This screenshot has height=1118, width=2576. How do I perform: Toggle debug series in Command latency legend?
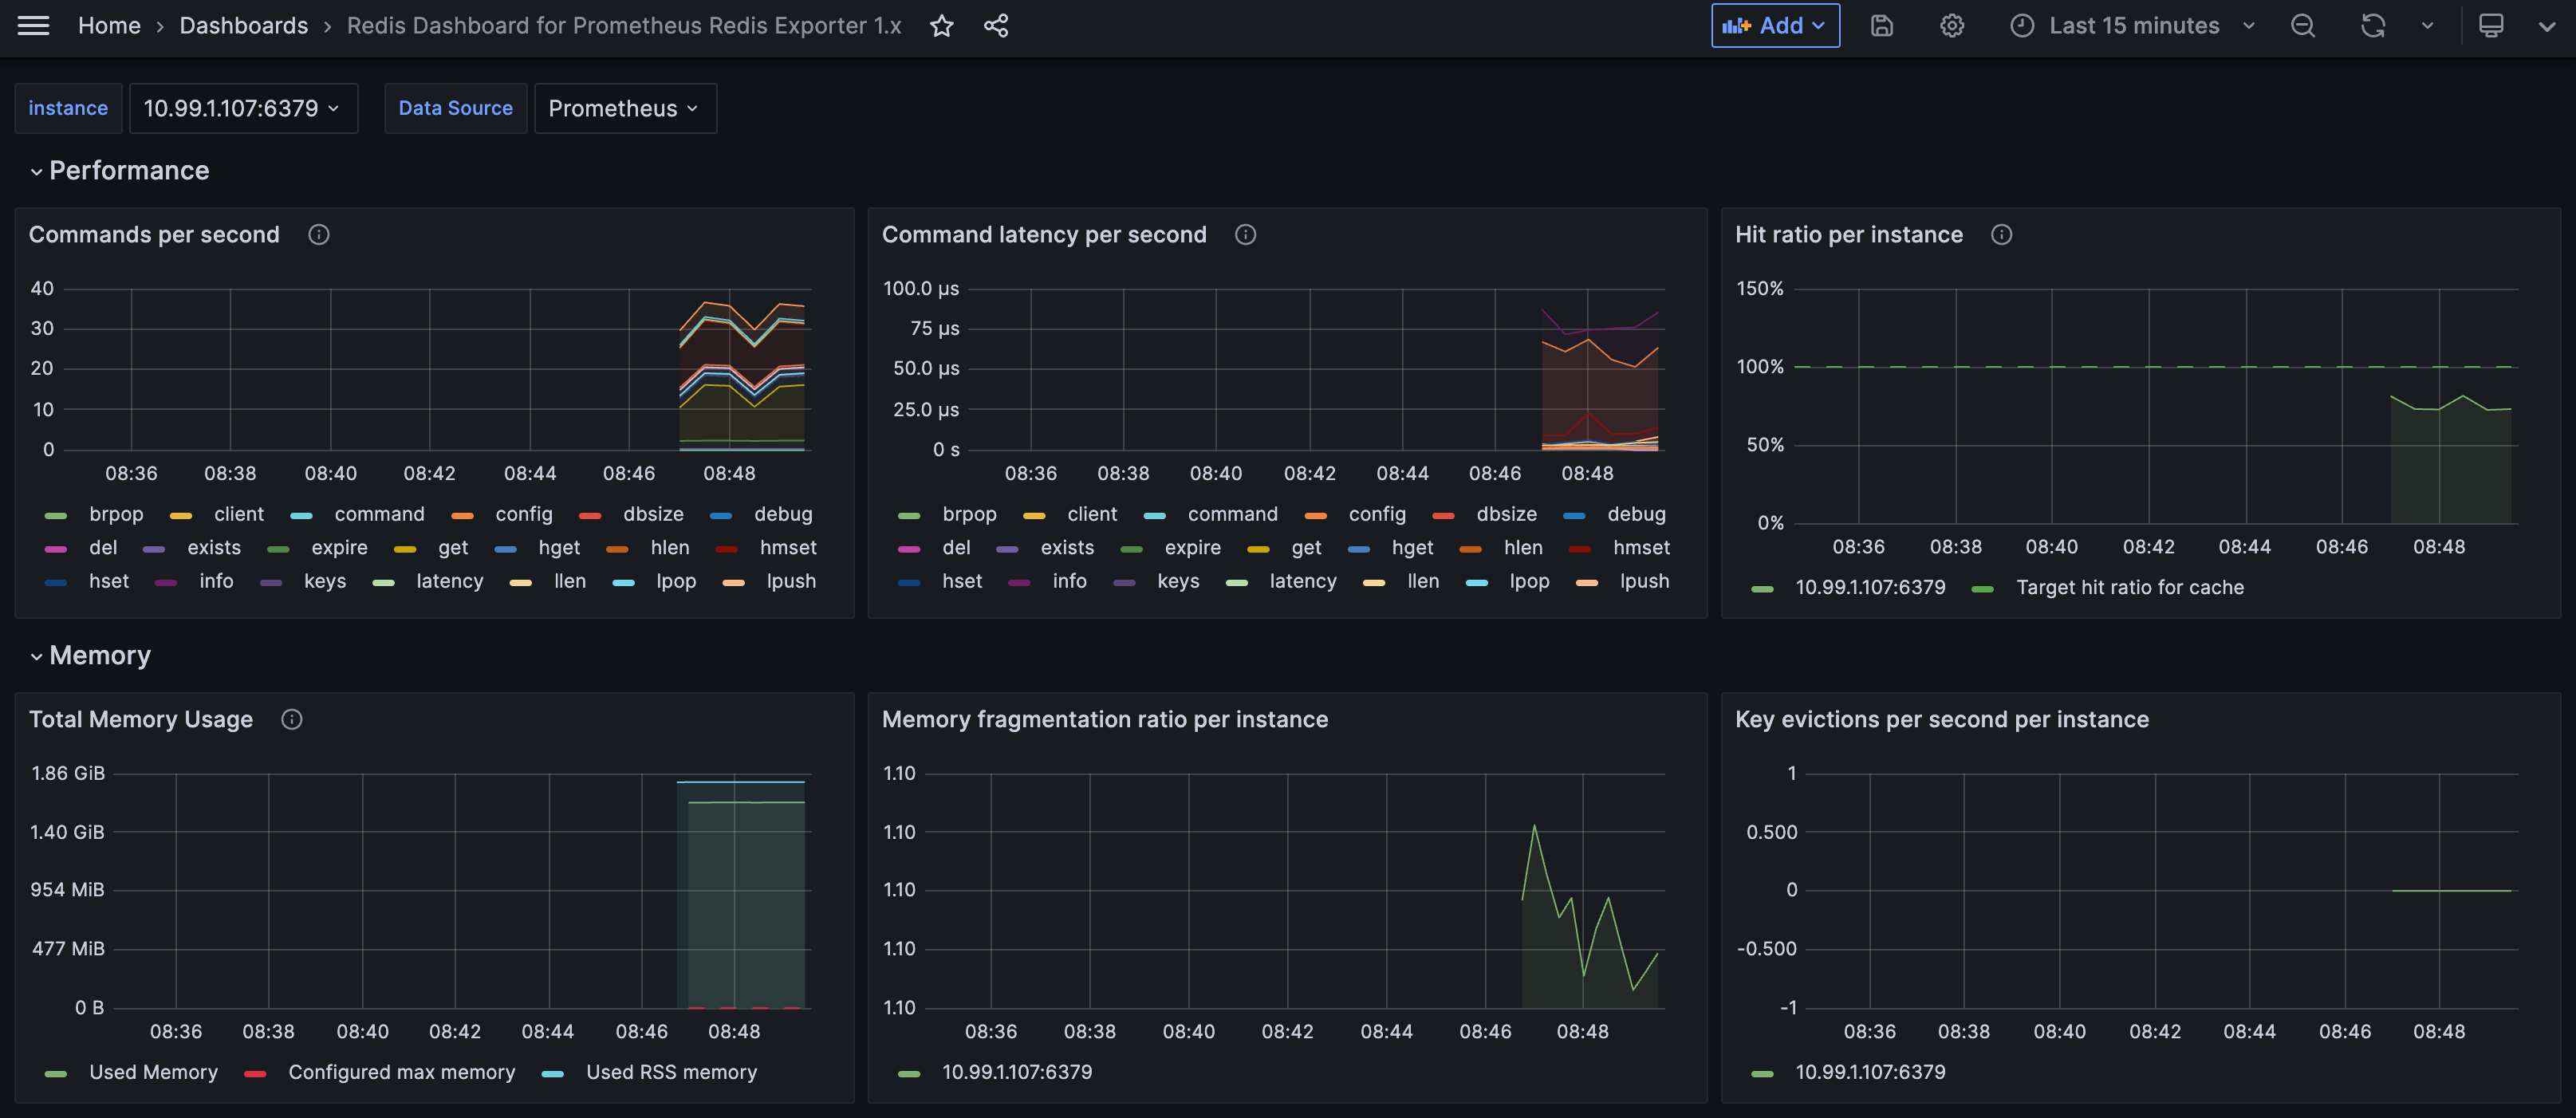pos(1636,515)
